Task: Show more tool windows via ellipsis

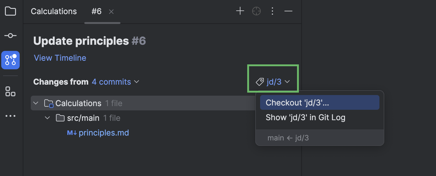Action: click(x=10, y=116)
